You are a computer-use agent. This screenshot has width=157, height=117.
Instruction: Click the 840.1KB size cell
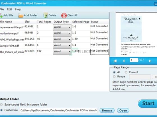click(29, 39)
